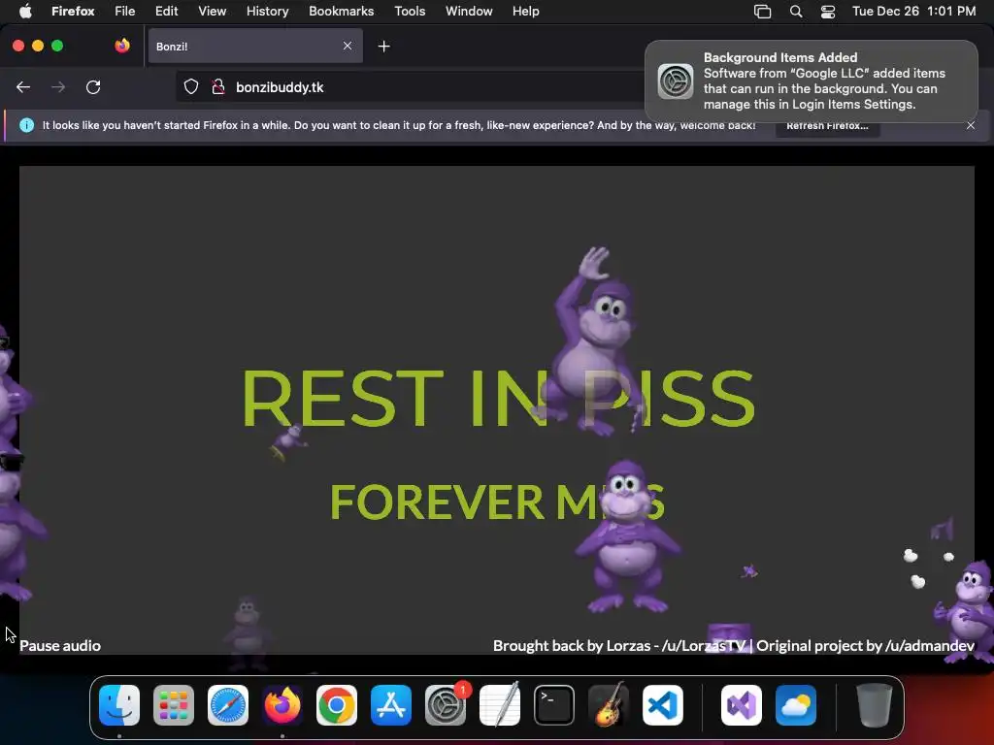Open App Store from the Dock

[x=391, y=705]
